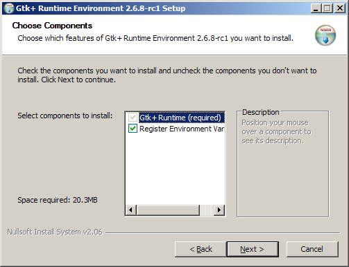Select the Gtk+ Runtime (required) list item
Screen dimensions: 349x267
[x=182, y=118]
